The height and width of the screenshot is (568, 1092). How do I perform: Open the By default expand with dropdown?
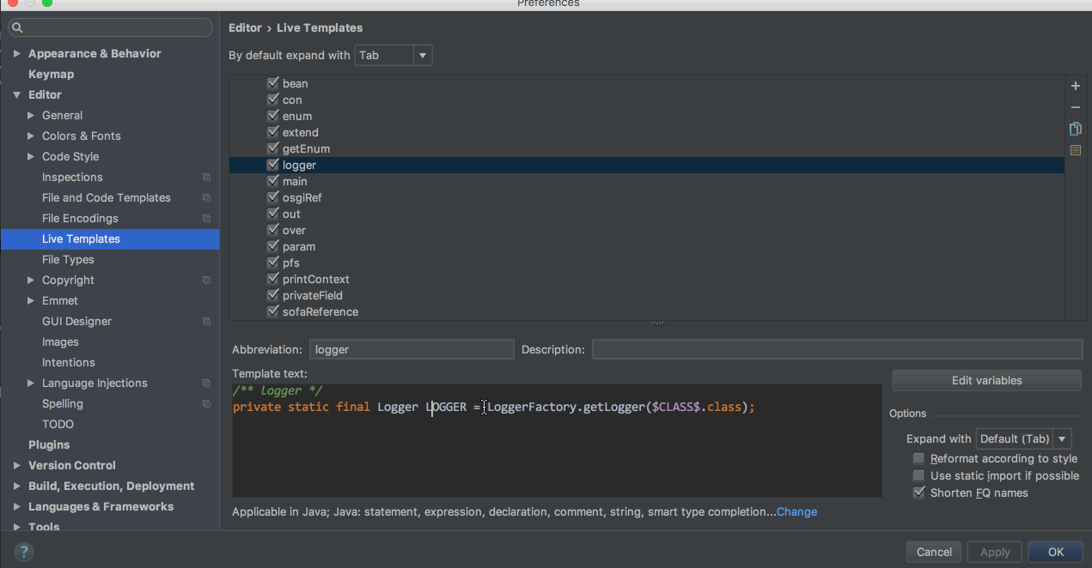pos(393,56)
